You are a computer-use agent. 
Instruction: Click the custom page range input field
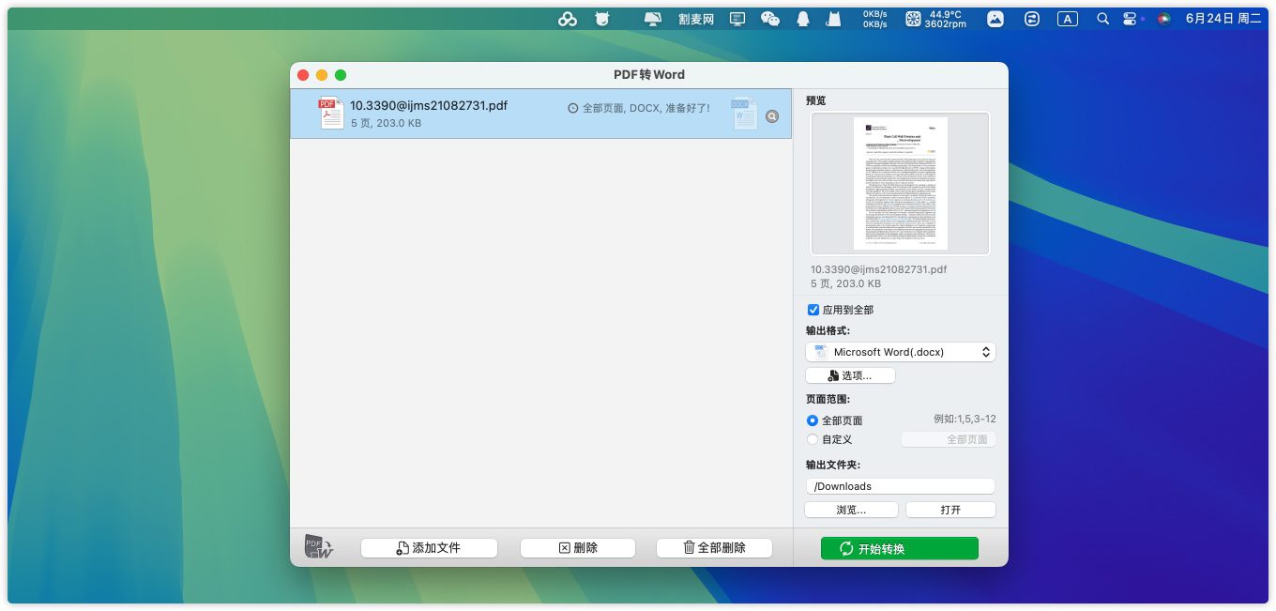pos(949,439)
